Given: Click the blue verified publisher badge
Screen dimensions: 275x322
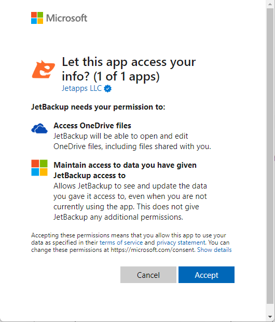Looking at the screenshot, I should coord(107,89).
